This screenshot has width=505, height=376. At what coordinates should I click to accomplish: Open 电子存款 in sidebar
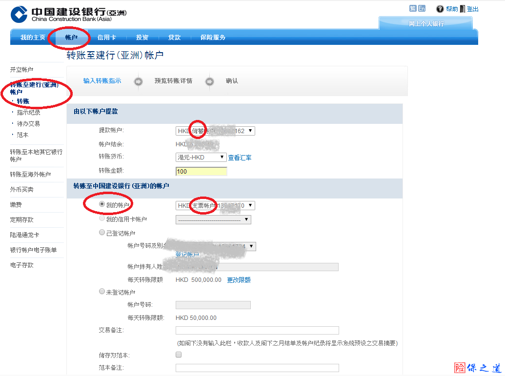21,265
